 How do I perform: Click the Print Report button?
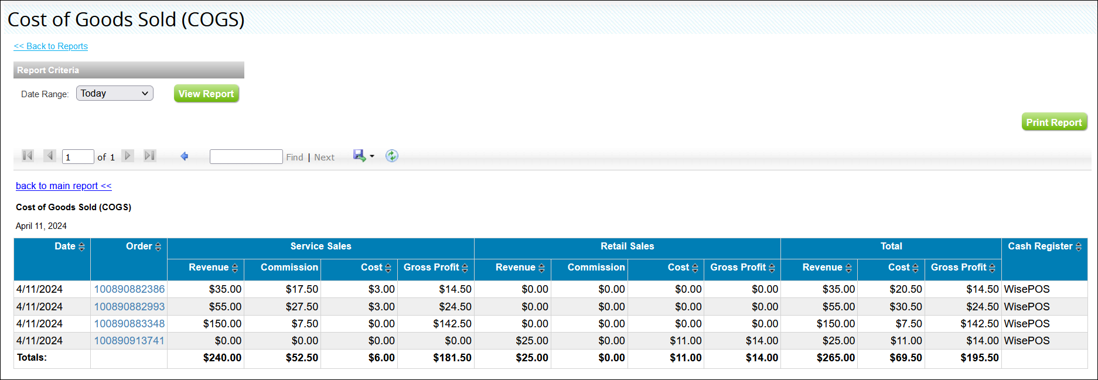click(1054, 122)
